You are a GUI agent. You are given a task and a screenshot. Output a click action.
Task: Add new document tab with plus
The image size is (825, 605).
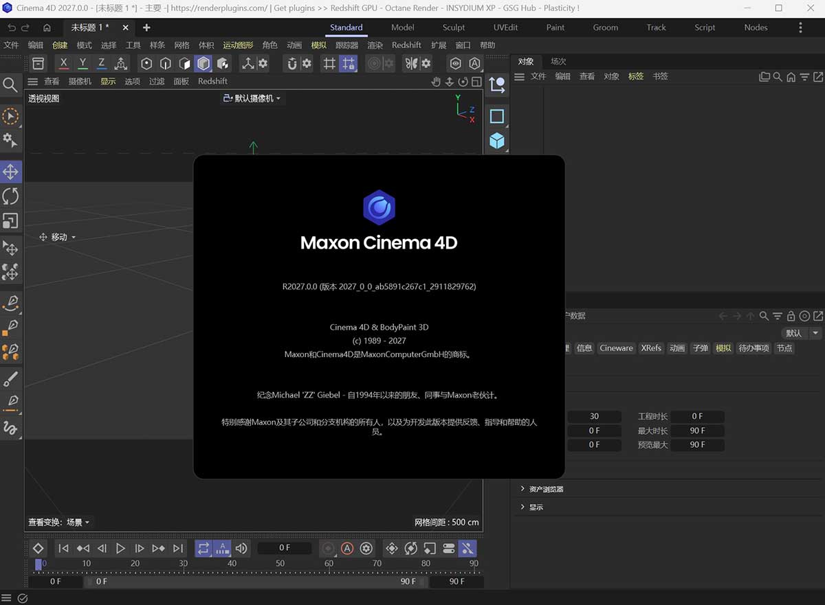pyautogui.click(x=146, y=27)
